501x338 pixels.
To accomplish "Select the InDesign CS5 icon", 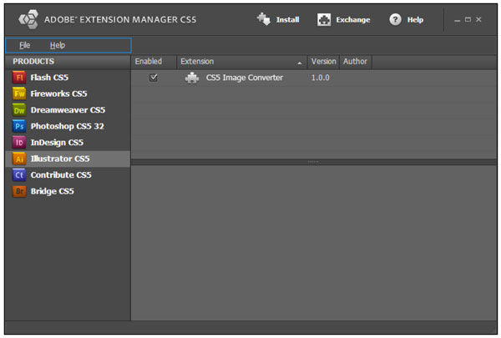I will (x=19, y=143).
